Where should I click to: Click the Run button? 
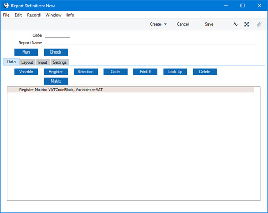(26, 52)
